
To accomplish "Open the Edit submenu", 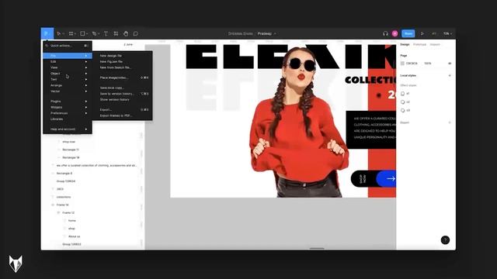I will pyautogui.click(x=68, y=62).
